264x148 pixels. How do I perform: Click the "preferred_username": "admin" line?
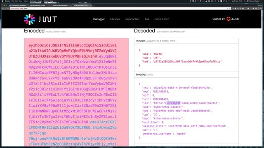[x=164, y=134]
